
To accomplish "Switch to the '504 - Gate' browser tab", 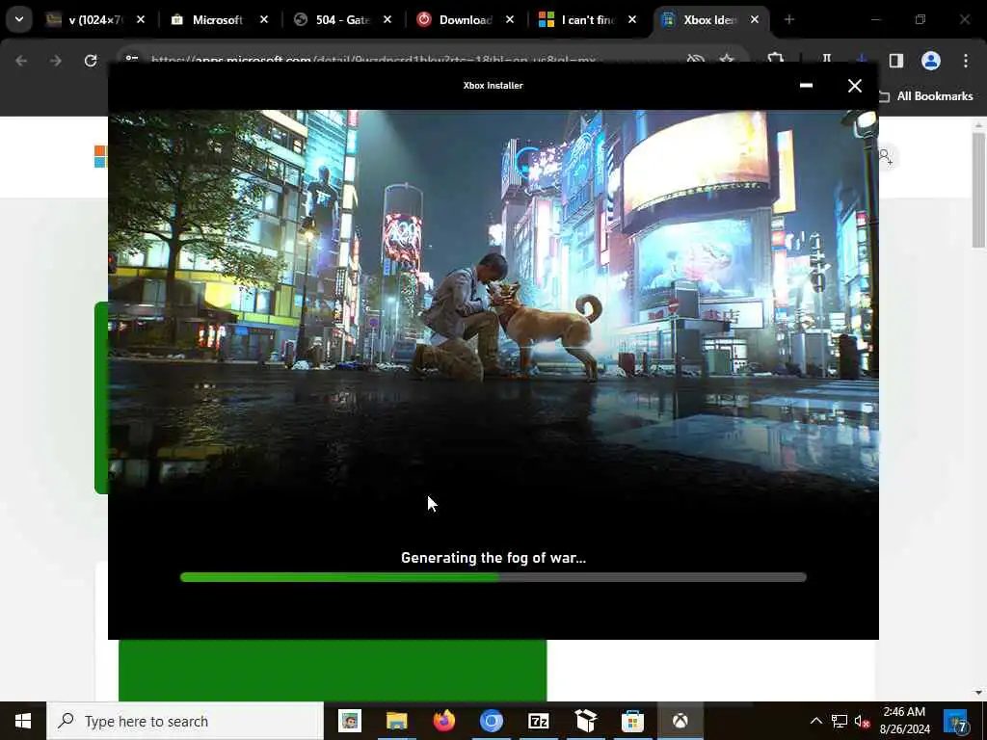I will [342, 19].
